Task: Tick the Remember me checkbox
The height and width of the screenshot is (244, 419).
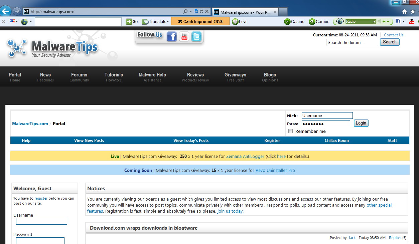Action: coord(290,131)
